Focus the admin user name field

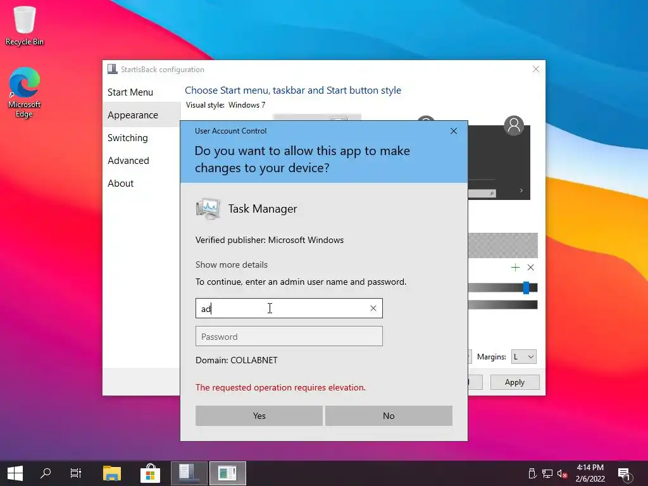289,308
